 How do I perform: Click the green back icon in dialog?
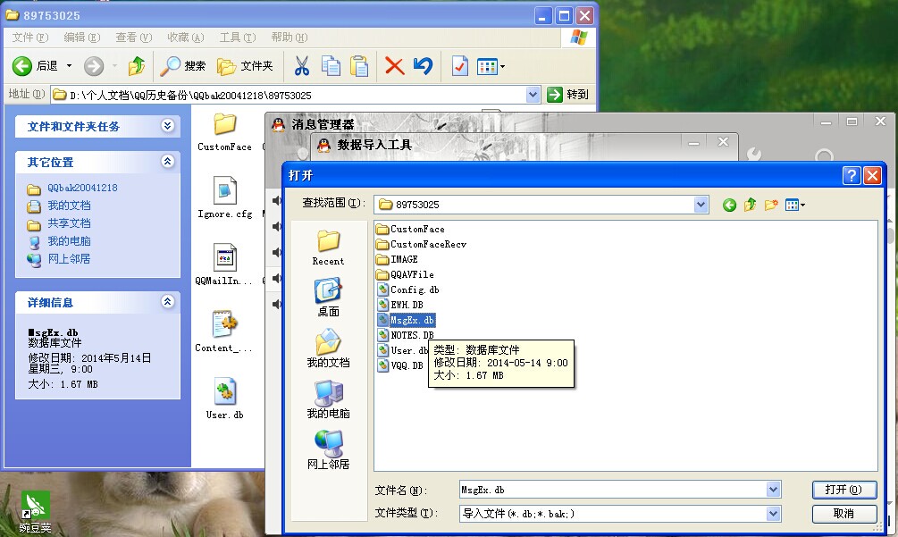point(729,205)
